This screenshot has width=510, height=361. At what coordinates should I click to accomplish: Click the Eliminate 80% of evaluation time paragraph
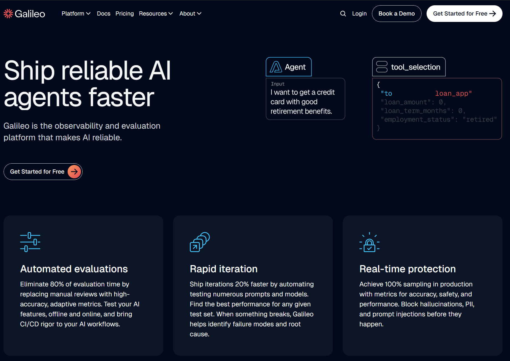click(80, 304)
